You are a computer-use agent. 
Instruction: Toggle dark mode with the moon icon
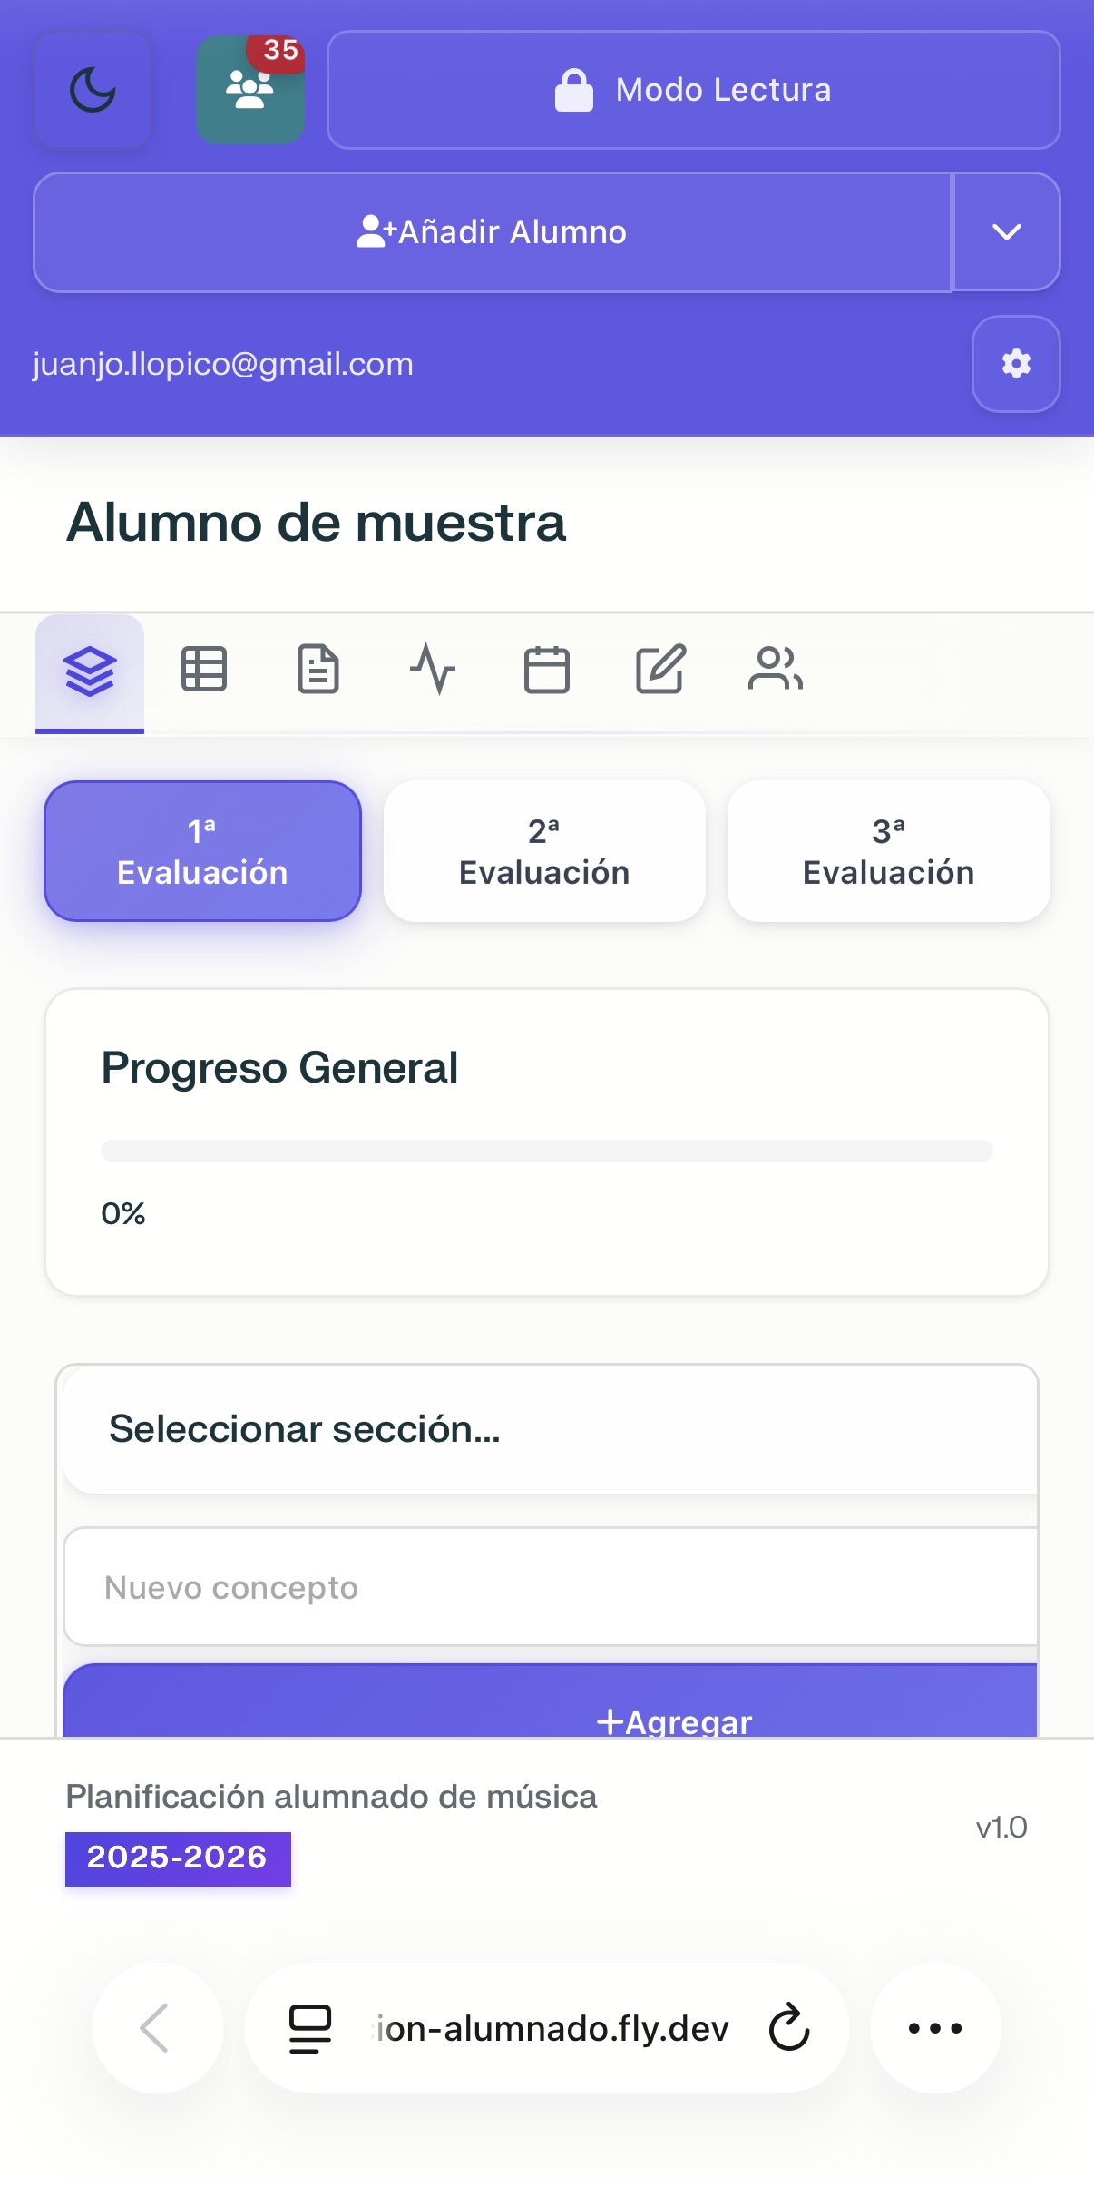[x=93, y=90]
